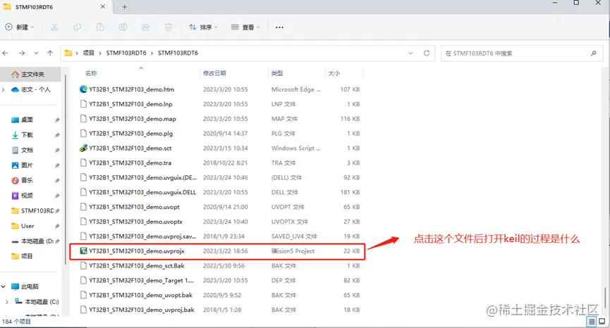
Task: Go forward with the right arrow
Action: [x=22, y=53]
